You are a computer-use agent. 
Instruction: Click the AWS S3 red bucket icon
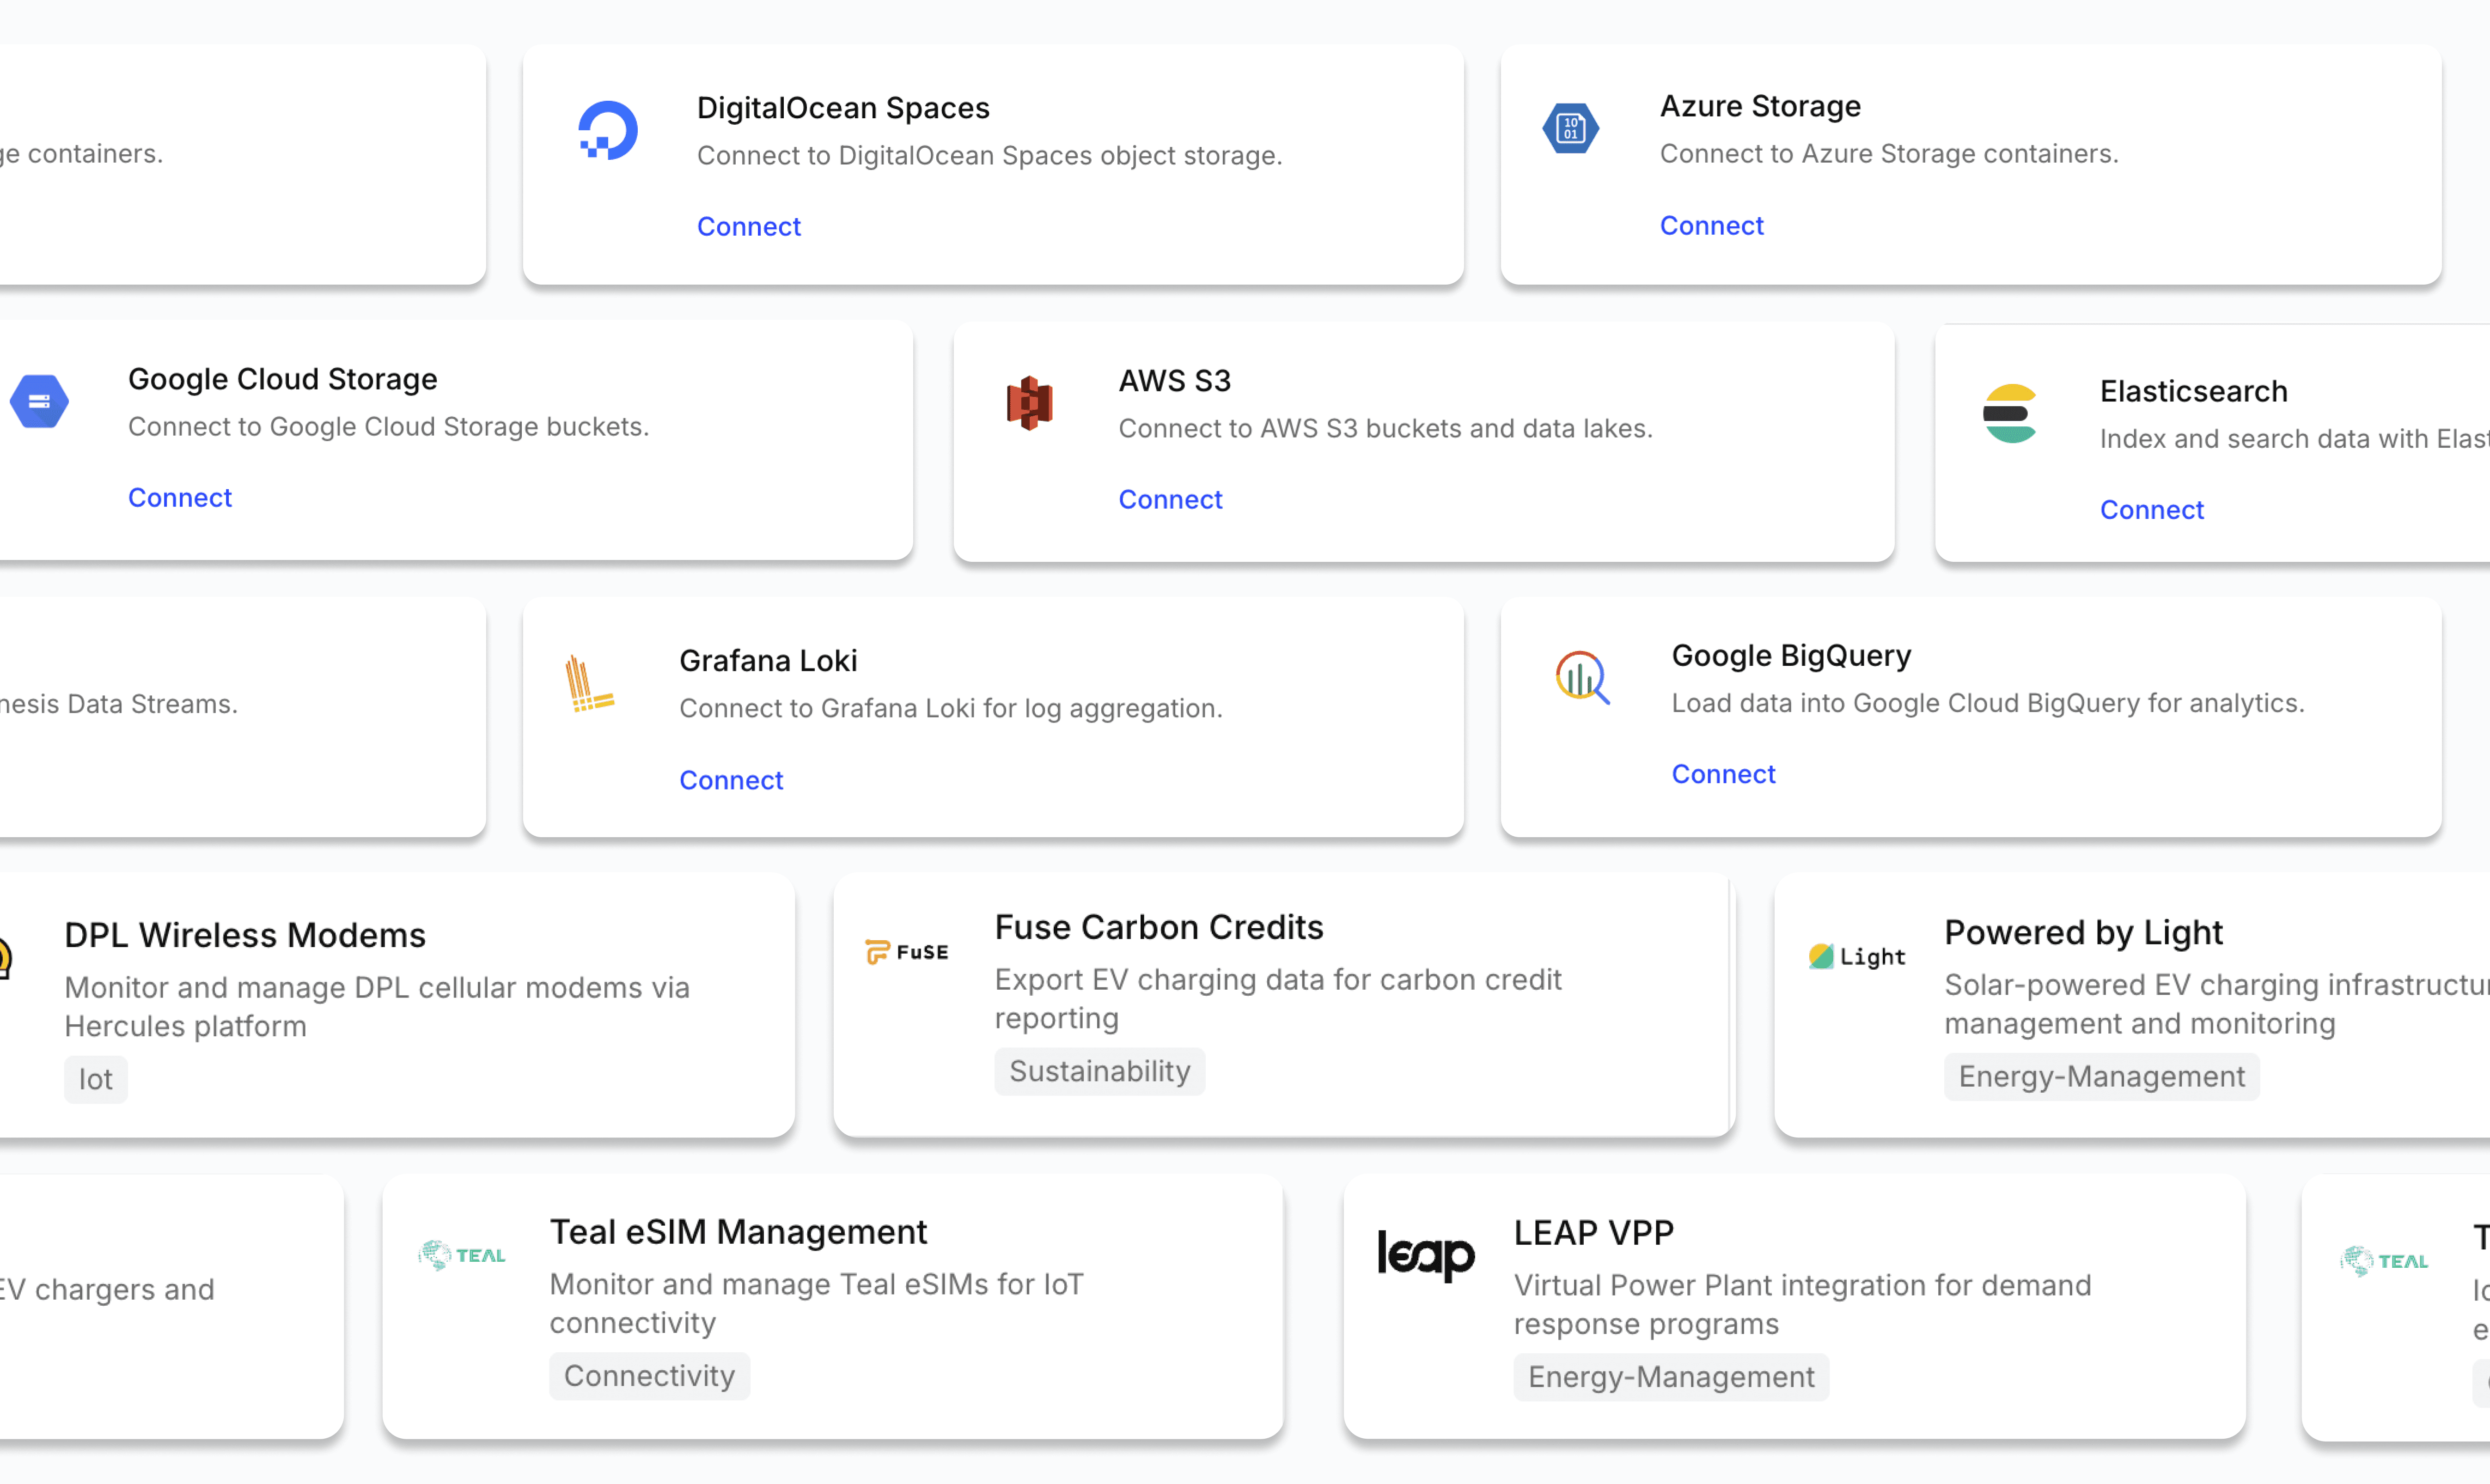point(1029,403)
